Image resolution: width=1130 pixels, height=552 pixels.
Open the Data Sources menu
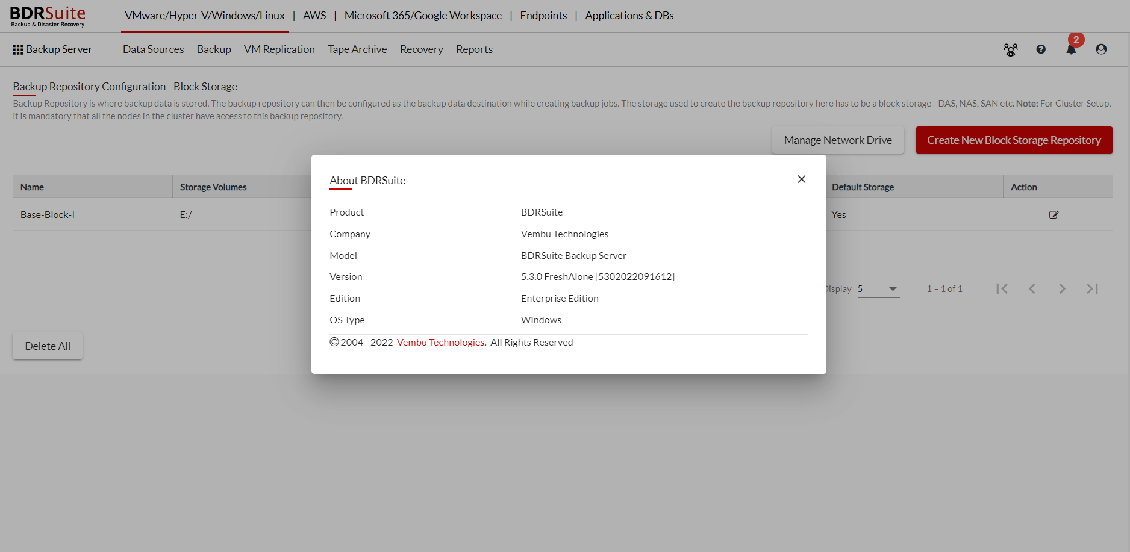pyautogui.click(x=154, y=49)
